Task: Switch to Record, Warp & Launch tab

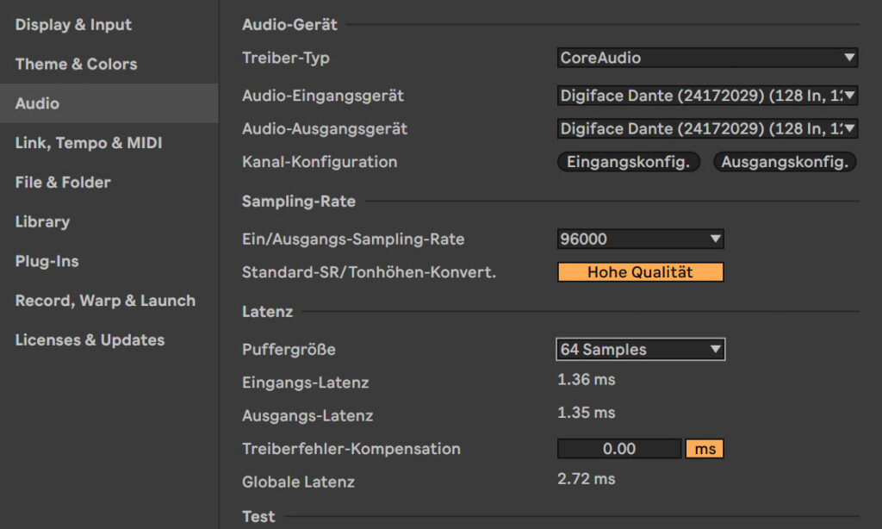Action: coord(105,301)
